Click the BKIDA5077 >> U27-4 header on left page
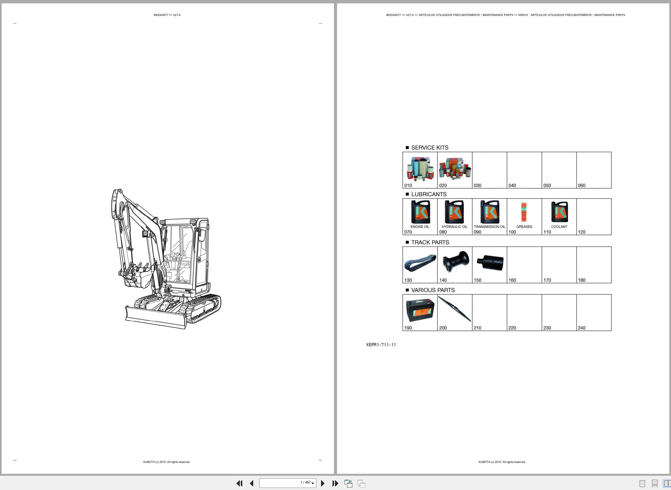 167,15
